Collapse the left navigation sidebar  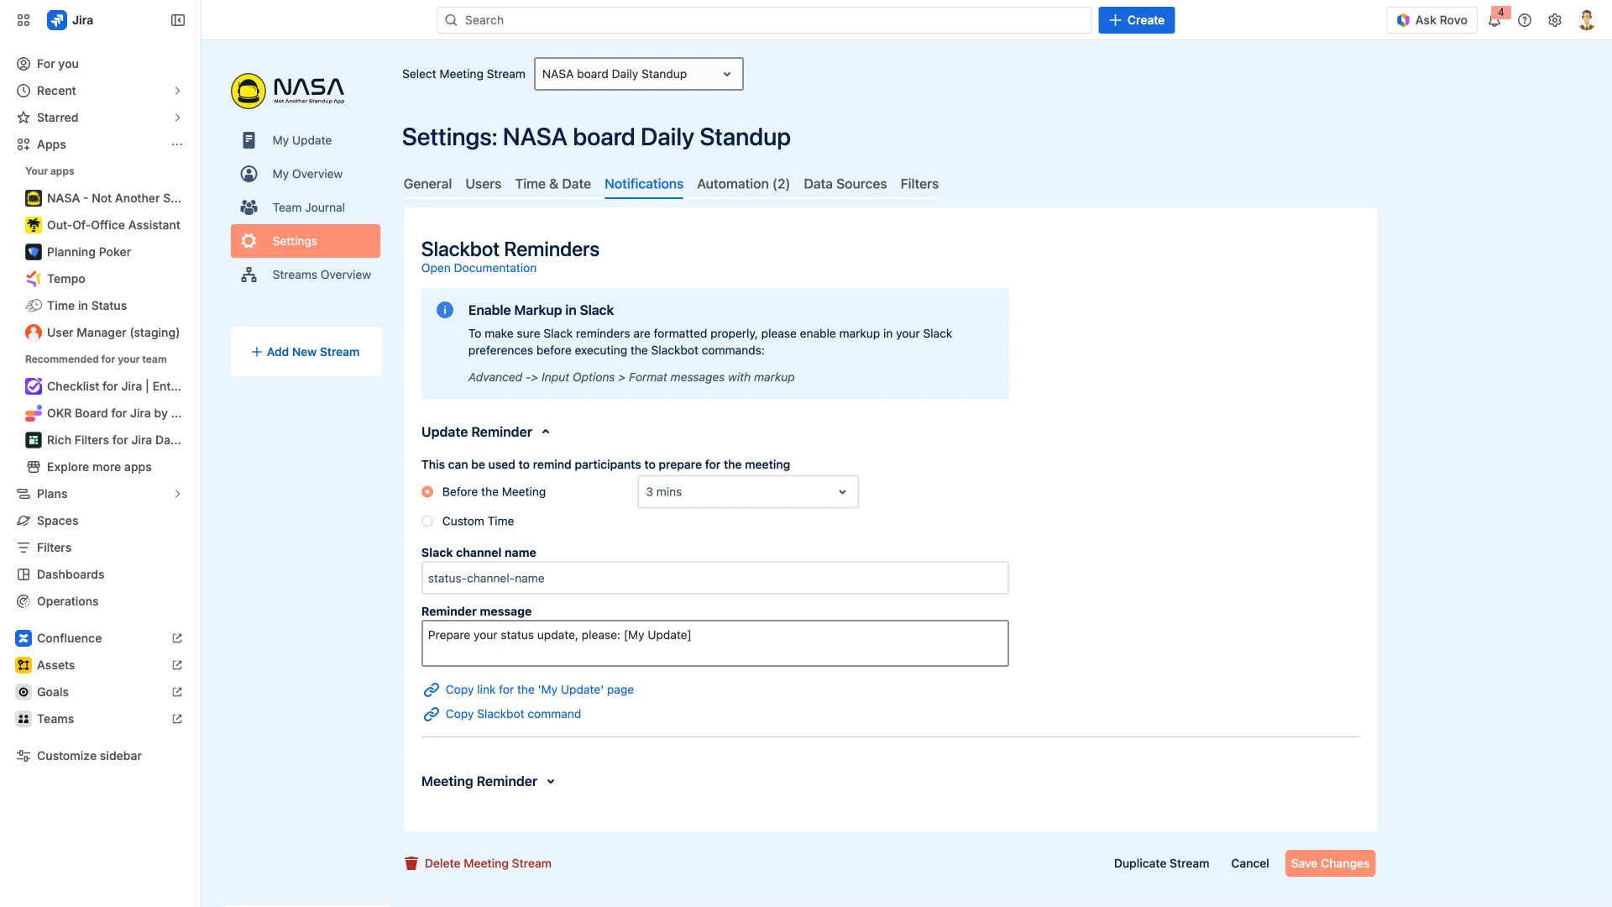[177, 19]
